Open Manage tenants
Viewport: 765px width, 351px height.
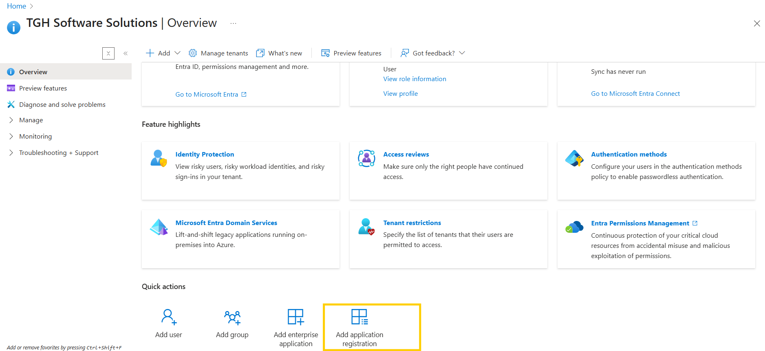coord(224,53)
